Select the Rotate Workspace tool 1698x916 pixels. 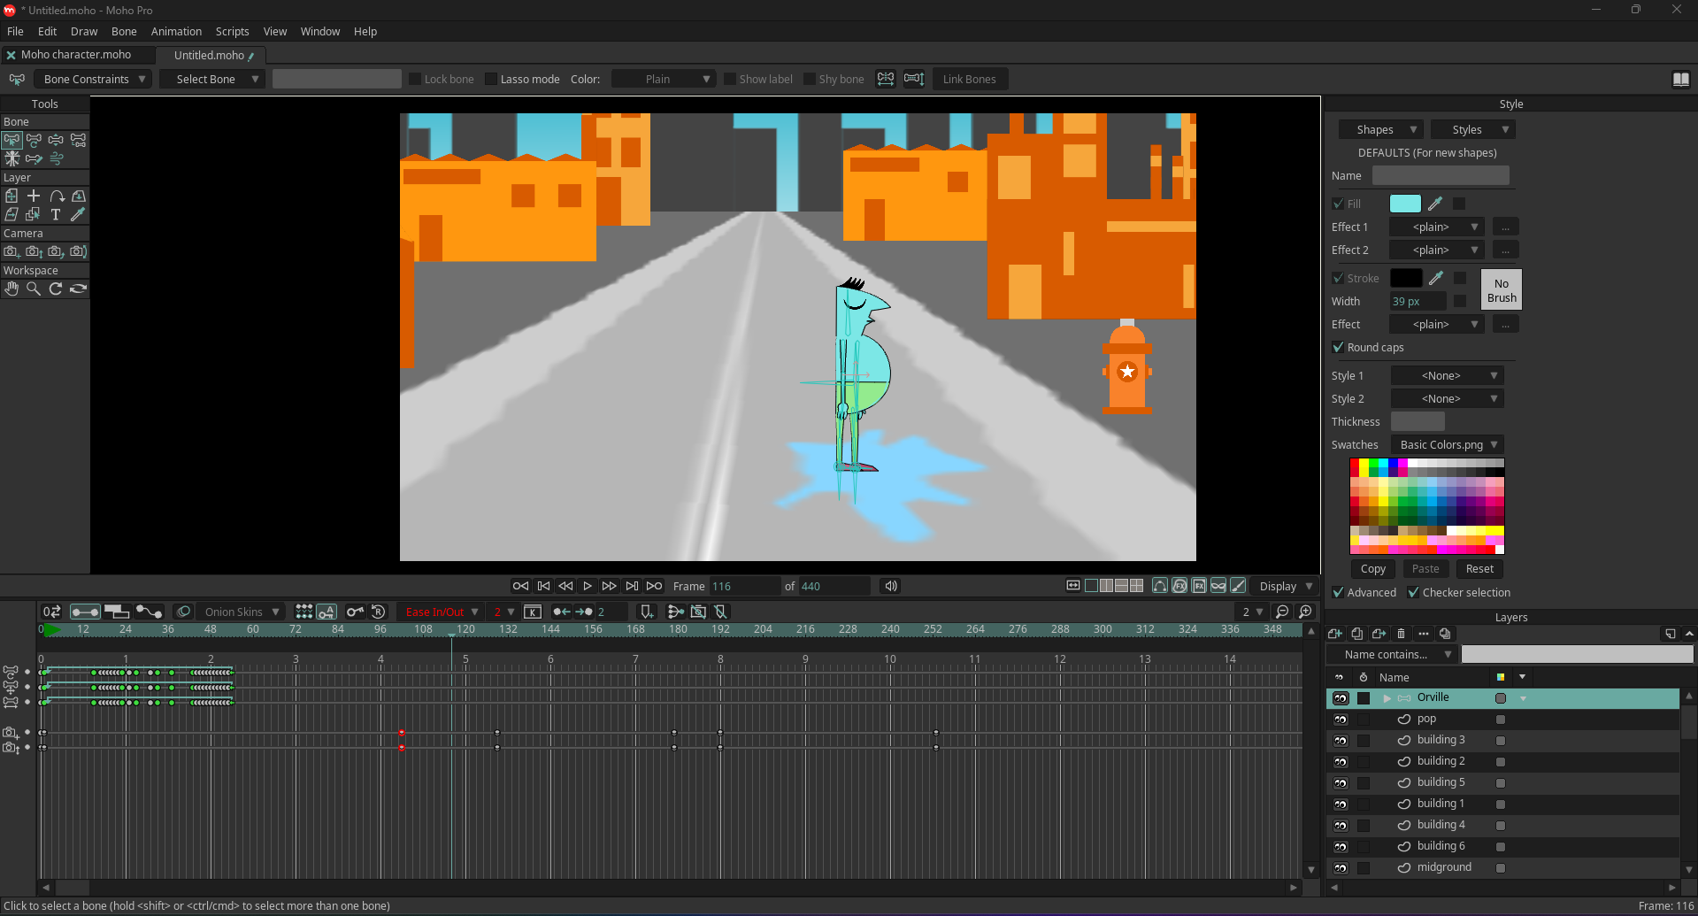56,289
